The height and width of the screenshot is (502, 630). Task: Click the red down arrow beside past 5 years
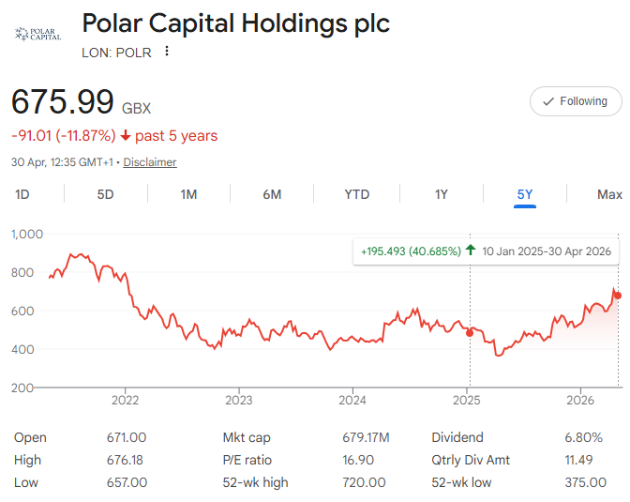pos(126,136)
